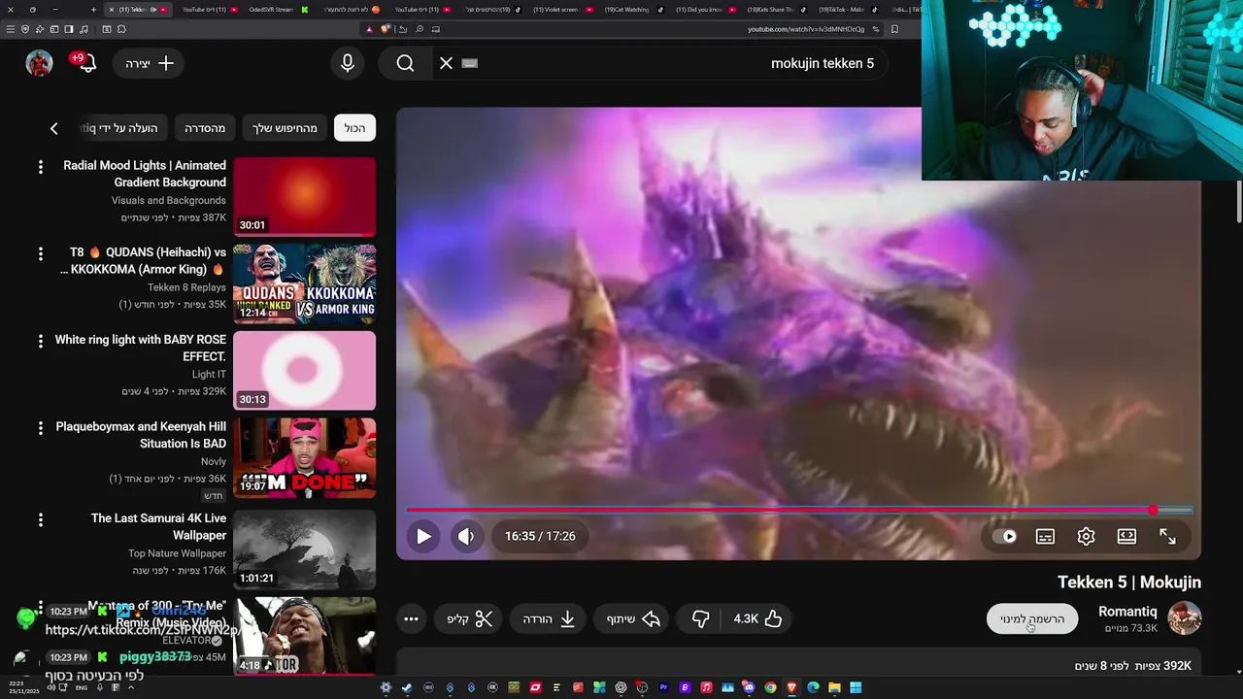This screenshot has height=699, width=1243.
Task: Open the YouTube notifications bell
Action: 86,63
